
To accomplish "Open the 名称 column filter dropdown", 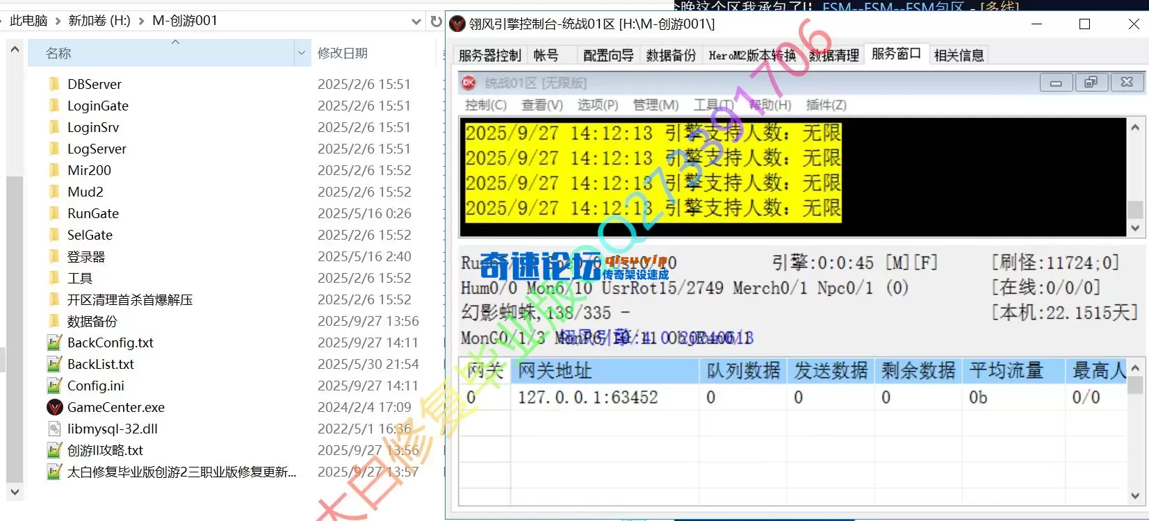I will pyautogui.click(x=302, y=53).
